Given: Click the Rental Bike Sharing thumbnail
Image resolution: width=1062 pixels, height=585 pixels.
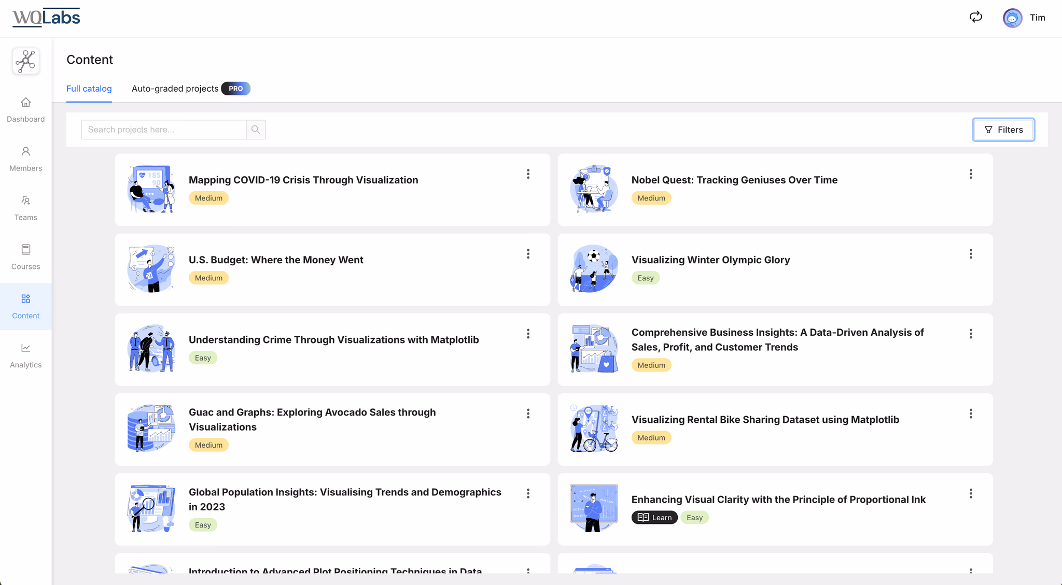Looking at the screenshot, I should click(x=594, y=429).
